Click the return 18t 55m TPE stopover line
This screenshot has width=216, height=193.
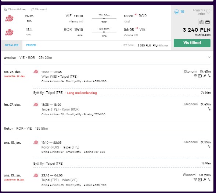(104, 32)
